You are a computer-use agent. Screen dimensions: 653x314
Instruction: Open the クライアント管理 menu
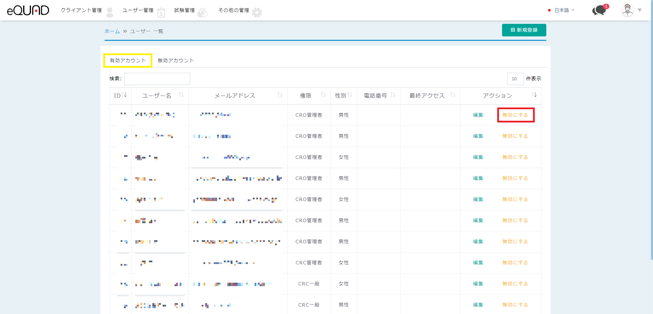tap(81, 10)
